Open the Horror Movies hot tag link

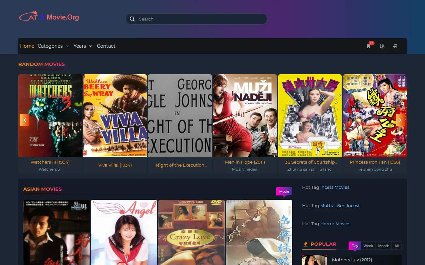click(x=335, y=224)
